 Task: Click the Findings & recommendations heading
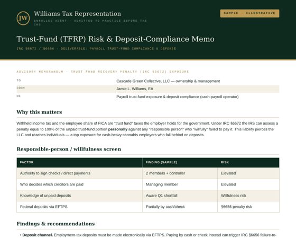point(55,224)
